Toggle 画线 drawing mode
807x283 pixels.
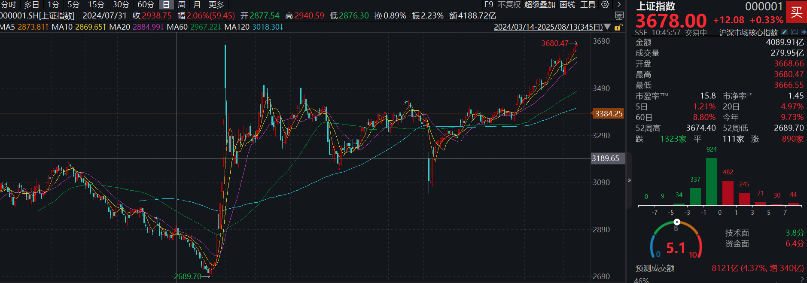[567, 4]
